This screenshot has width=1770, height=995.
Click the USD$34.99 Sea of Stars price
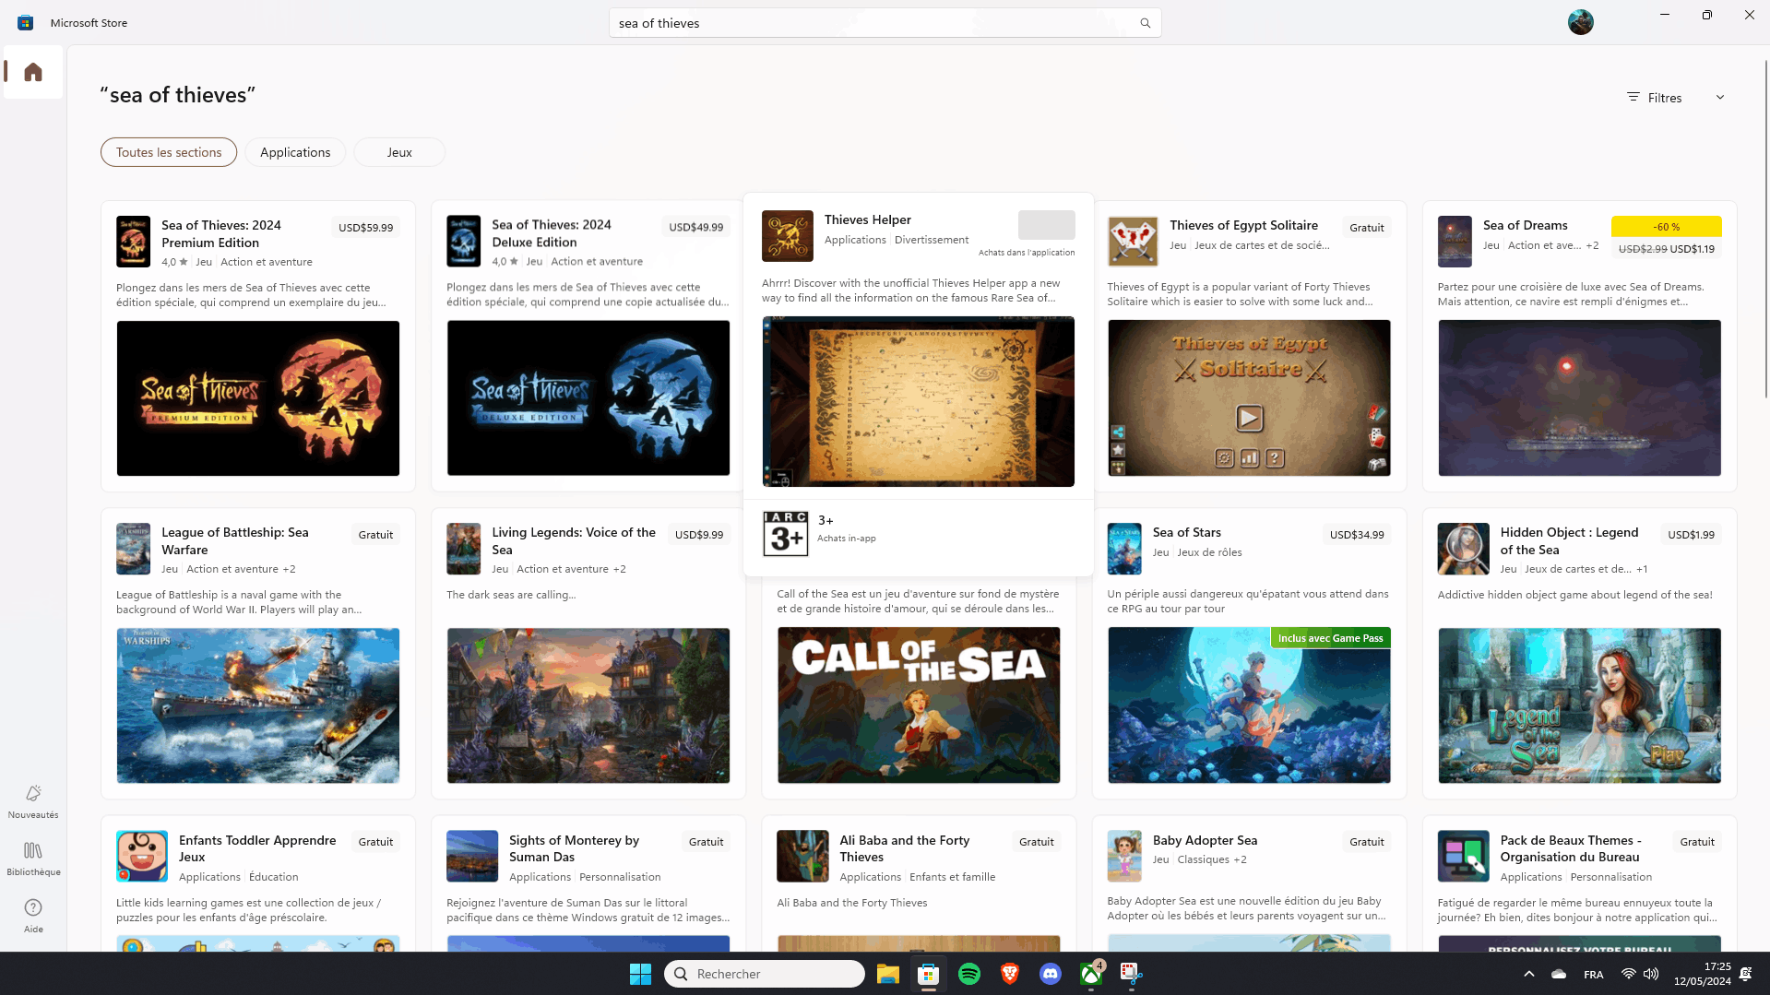(x=1356, y=535)
